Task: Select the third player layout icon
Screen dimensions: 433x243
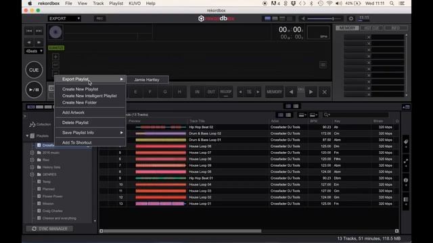Action: 282,18
